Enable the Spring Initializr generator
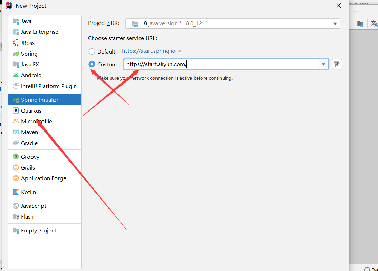 pos(39,99)
